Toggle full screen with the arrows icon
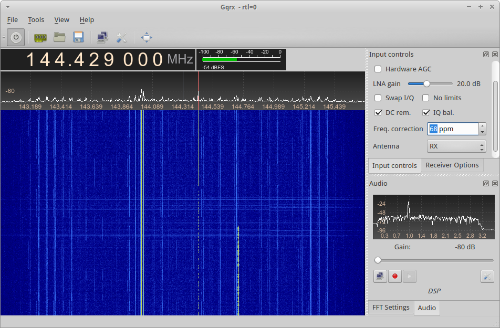 click(147, 37)
